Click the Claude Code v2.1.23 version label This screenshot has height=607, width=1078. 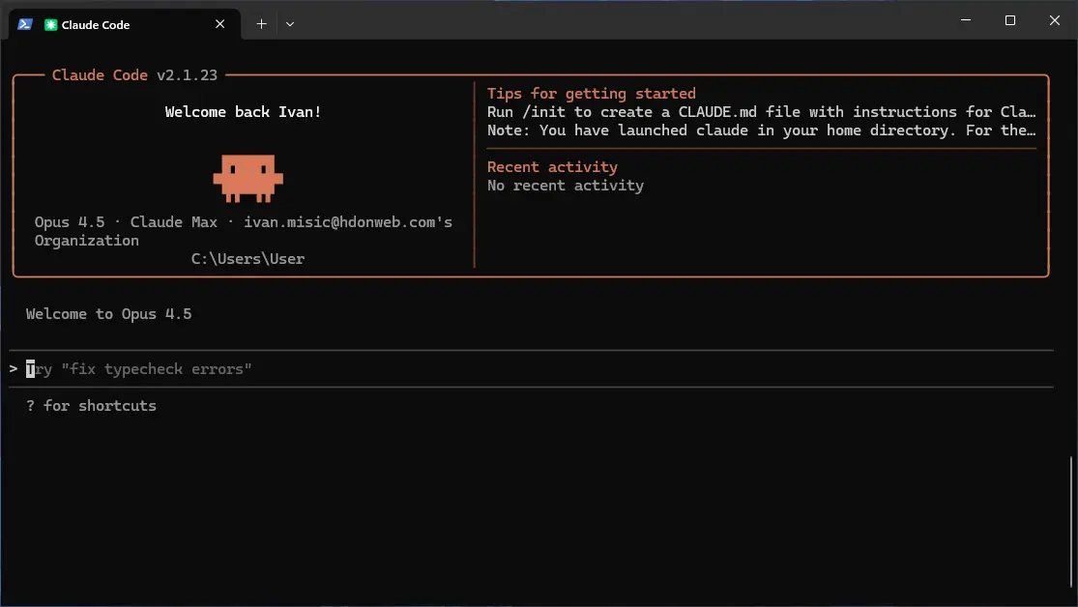pyautogui.click(x=134, y=74)
